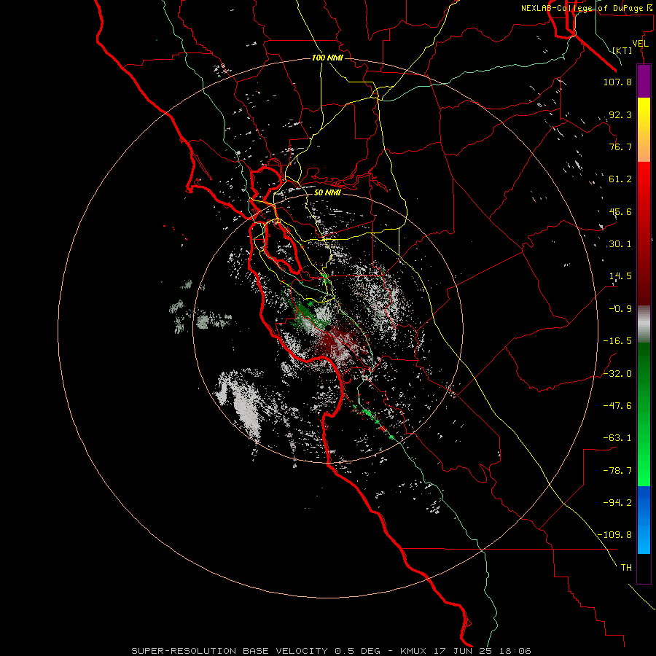Click the -63.1 velocity scale value
The image size is (656, 656).
pyautogui.click(x=617, y=438)
